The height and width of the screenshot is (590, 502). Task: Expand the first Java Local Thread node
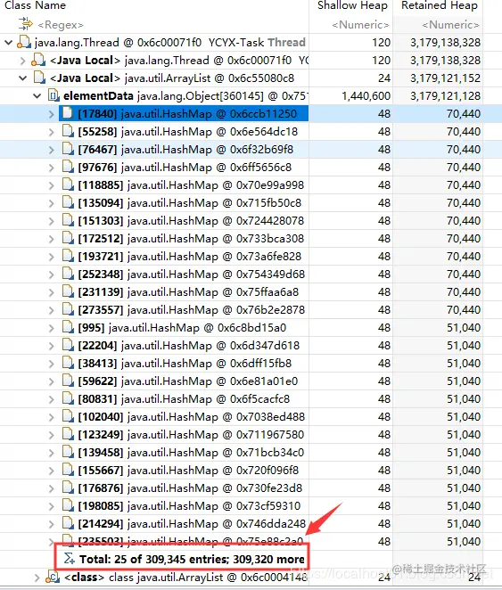pos(22,61)
